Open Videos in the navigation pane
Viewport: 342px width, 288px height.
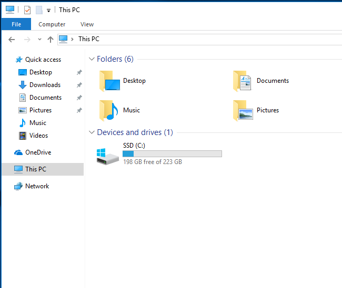tap(38, 136)
